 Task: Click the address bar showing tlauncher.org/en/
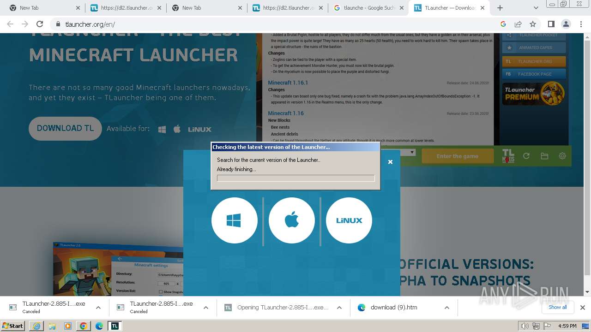click(277, 24)
